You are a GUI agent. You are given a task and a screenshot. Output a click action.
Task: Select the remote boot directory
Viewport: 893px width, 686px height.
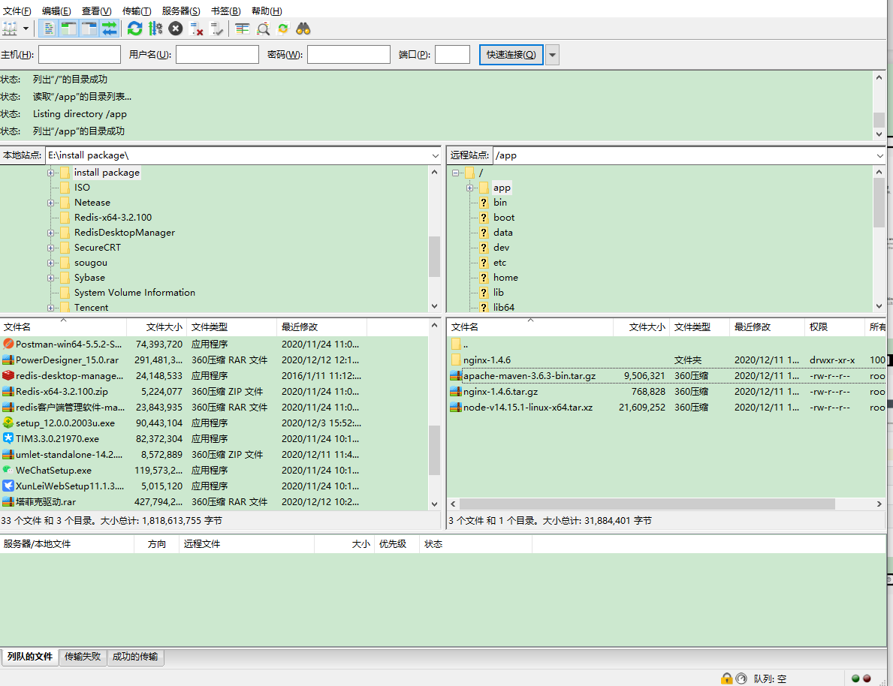503,218
